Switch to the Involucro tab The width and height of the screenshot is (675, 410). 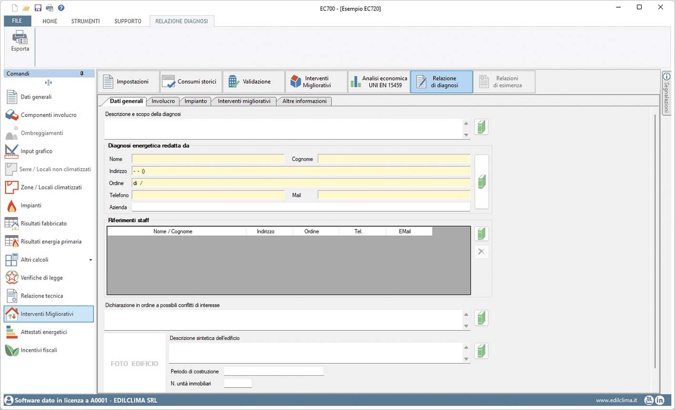pos(163,101)
